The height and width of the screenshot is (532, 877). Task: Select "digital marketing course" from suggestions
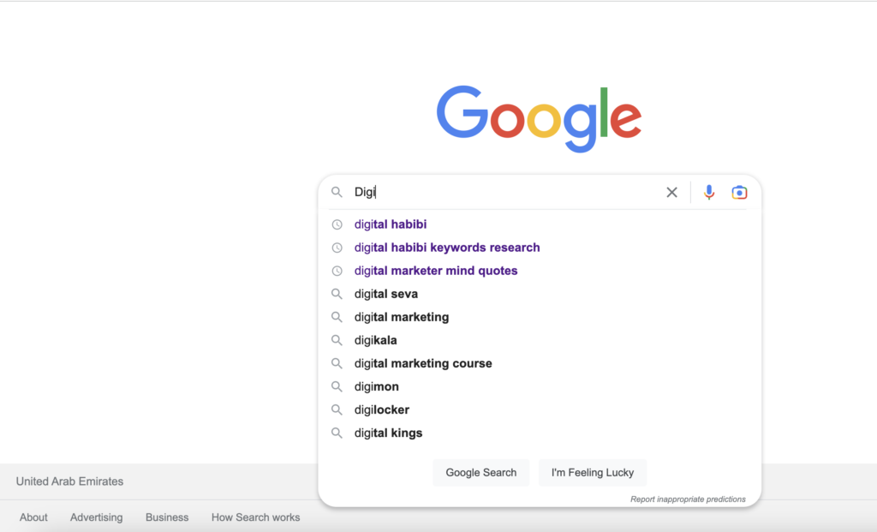(x=423, y=363)
